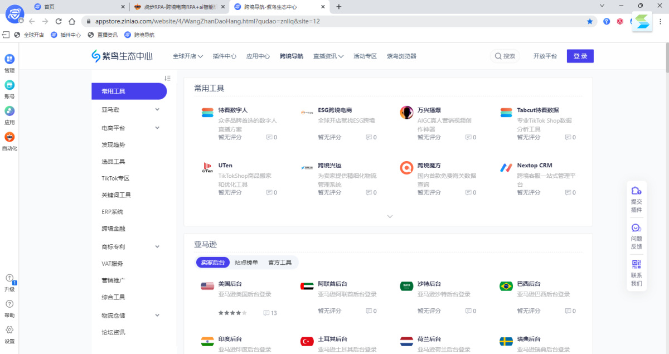Expand more 常用工具 with the down arrow

pyautogui.click(x=389, y=216)
